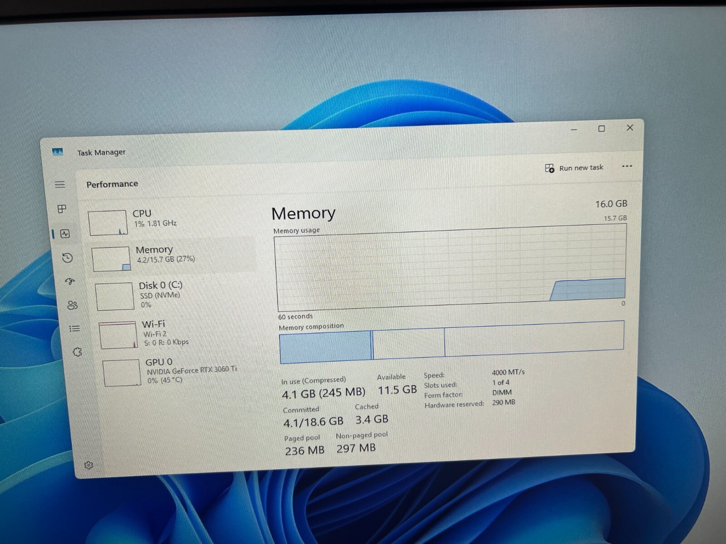Image resolution: width=726 pixels, height=544 pixels.
Task: Open Task Manager settings gear
Action: click(88, 465)
